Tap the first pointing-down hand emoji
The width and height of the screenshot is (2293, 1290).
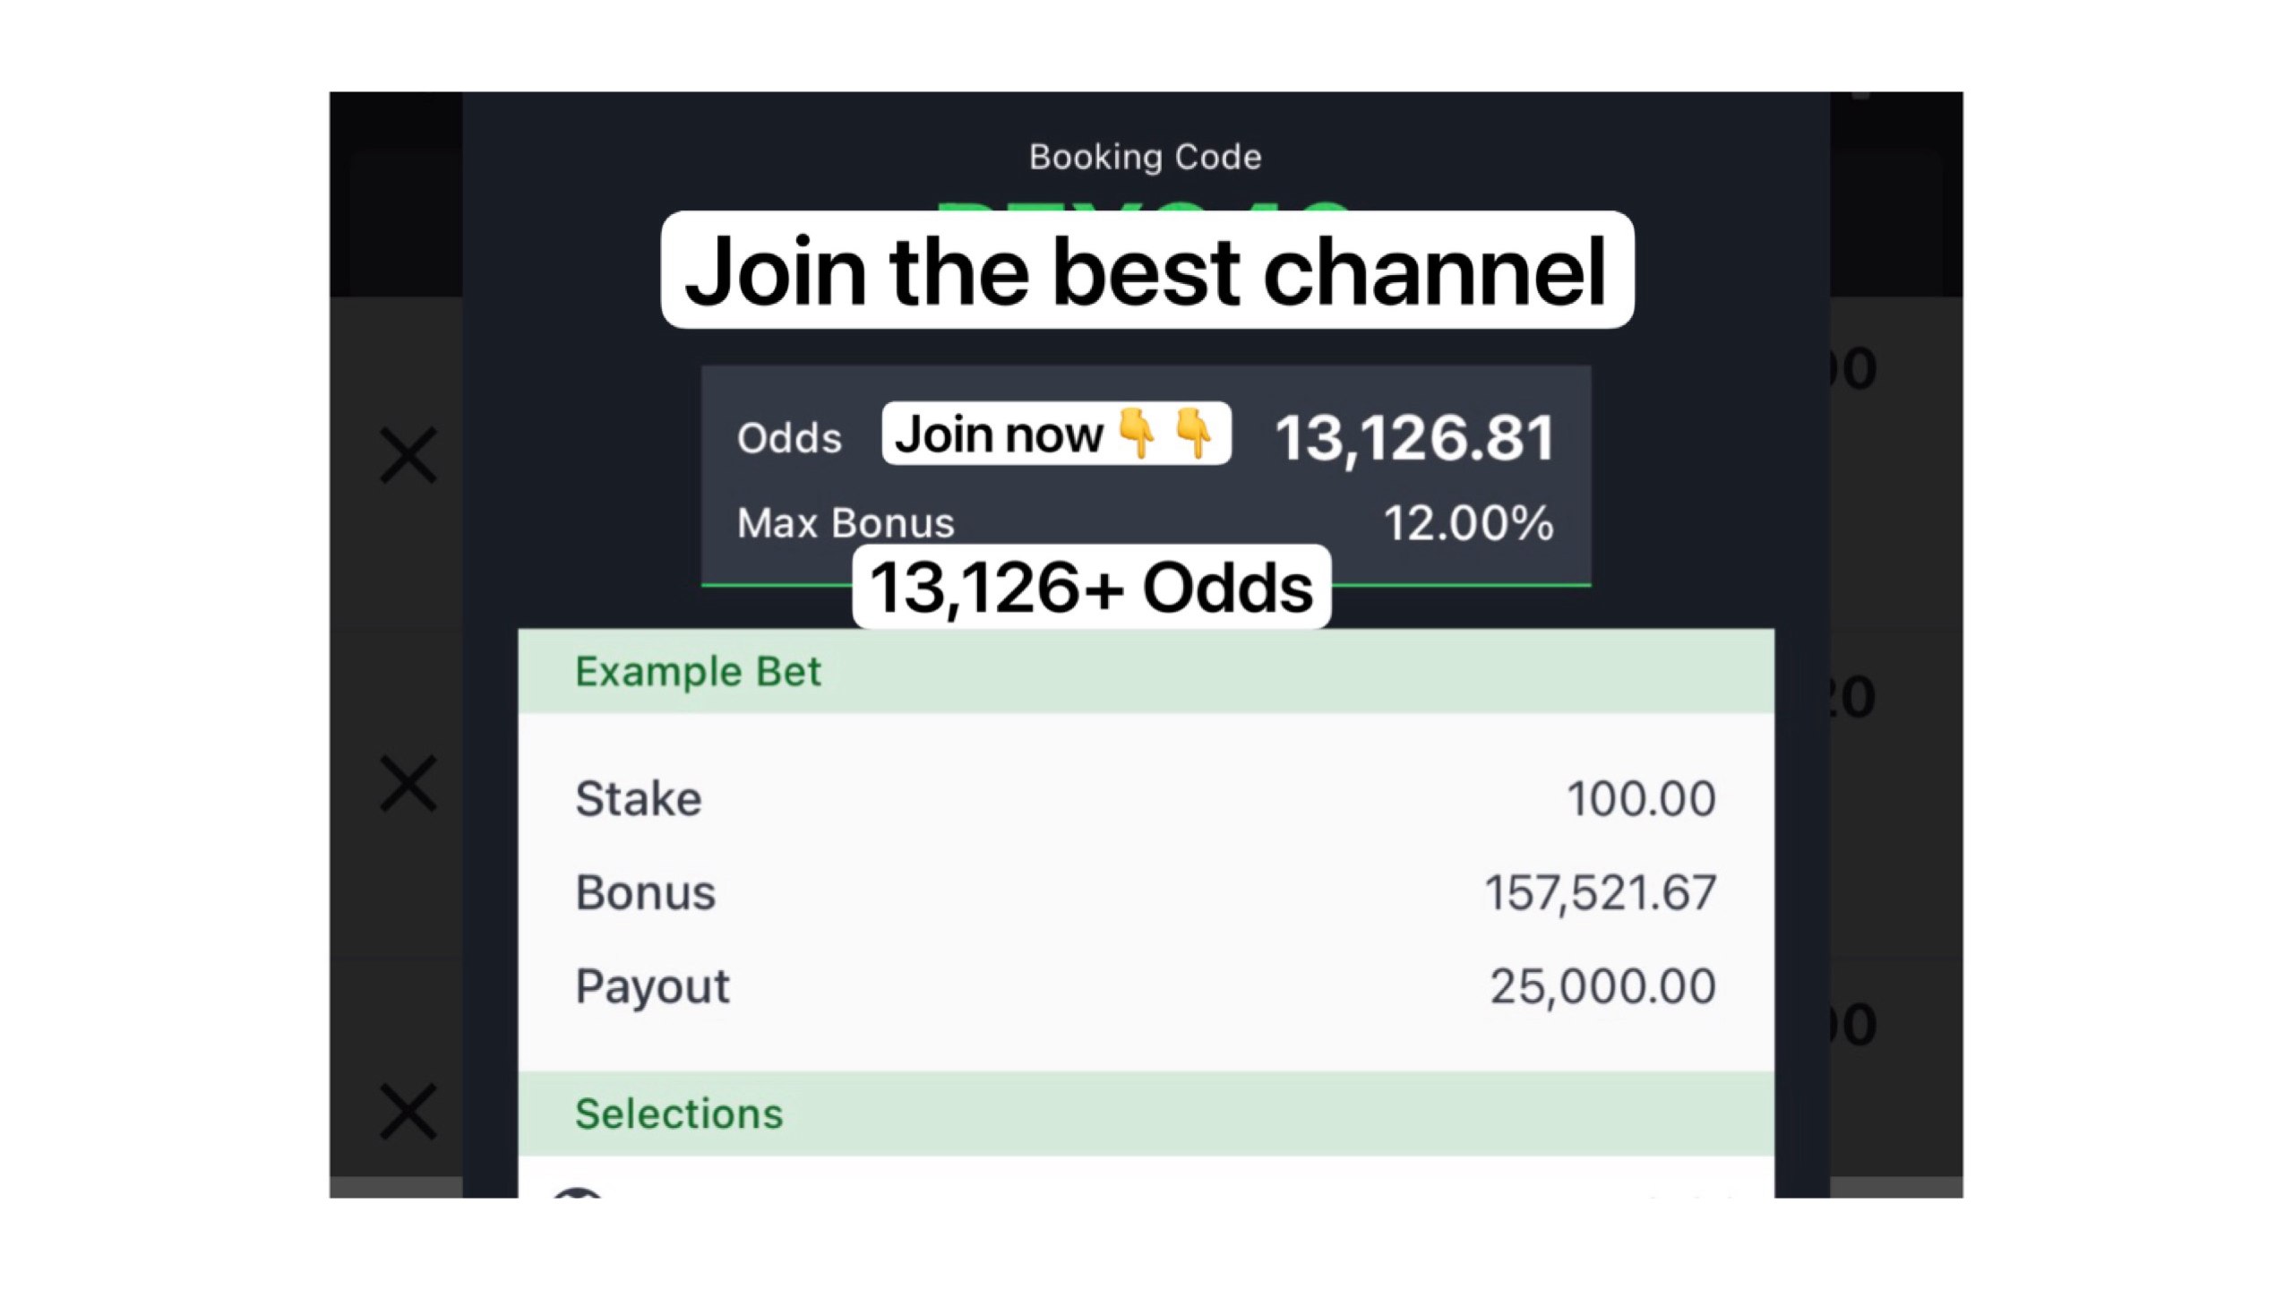coord(1137,434)
